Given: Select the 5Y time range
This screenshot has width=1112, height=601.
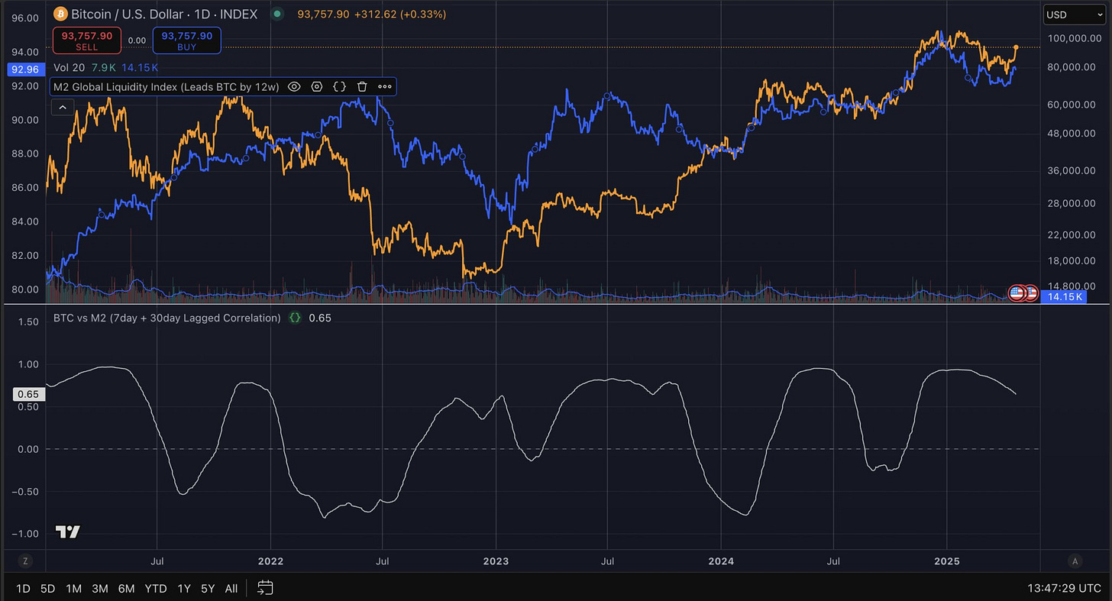Looking at the screenshot, I should [208, 589].
